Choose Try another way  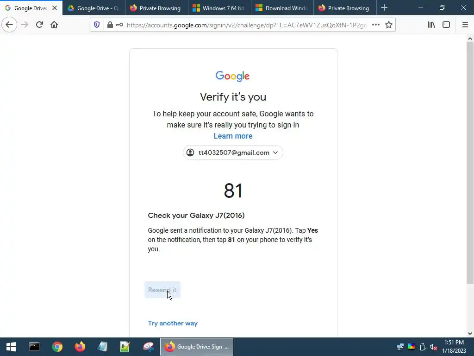pos(173,323)
